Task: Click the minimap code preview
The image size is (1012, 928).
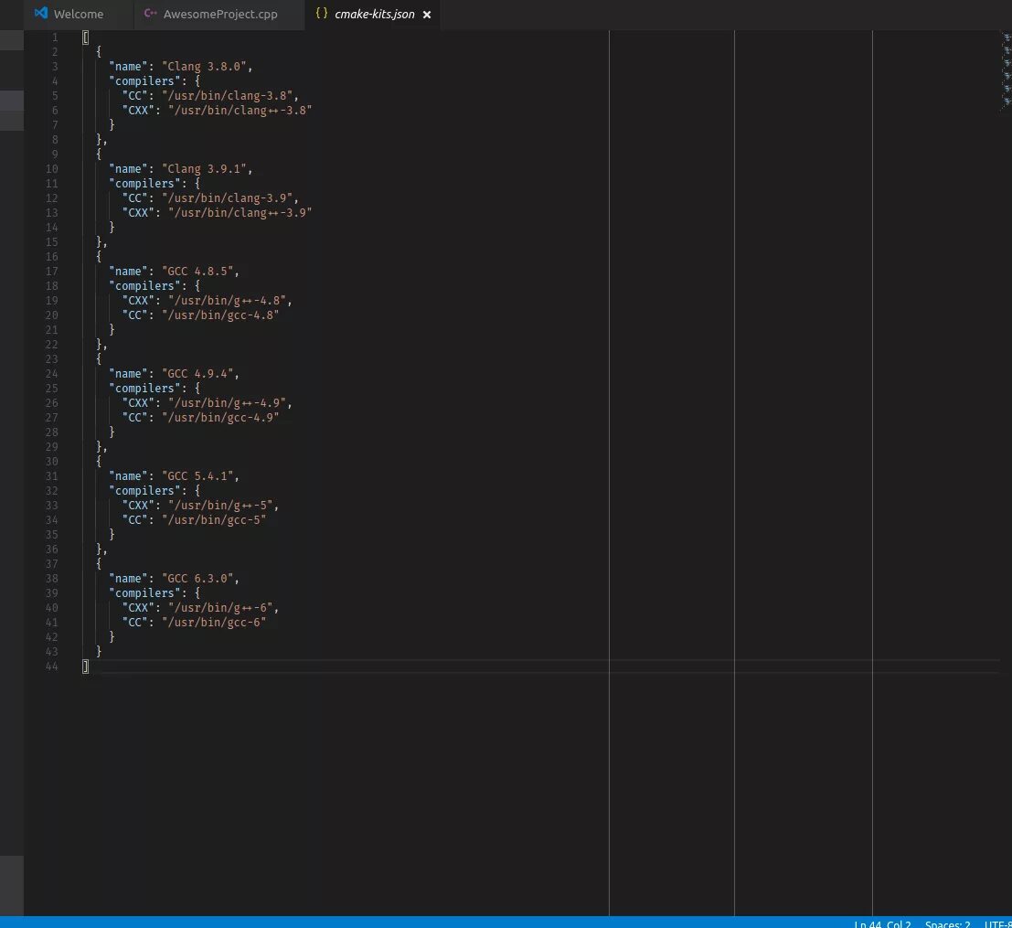Action: 1006,71
